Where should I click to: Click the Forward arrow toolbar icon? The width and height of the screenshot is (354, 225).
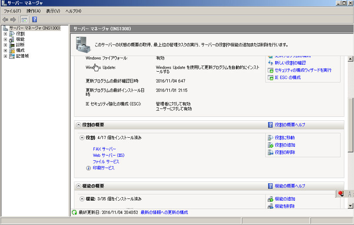point(13,20)
